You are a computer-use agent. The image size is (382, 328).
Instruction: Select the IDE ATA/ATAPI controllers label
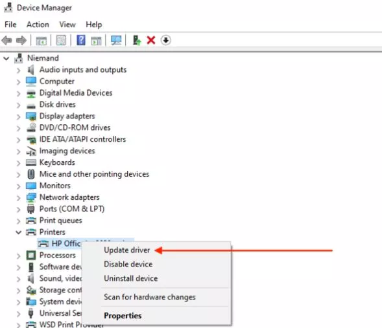tap(82, 139)
